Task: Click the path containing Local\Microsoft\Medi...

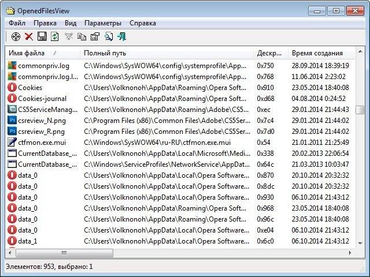Action: [x=167, y=154]
